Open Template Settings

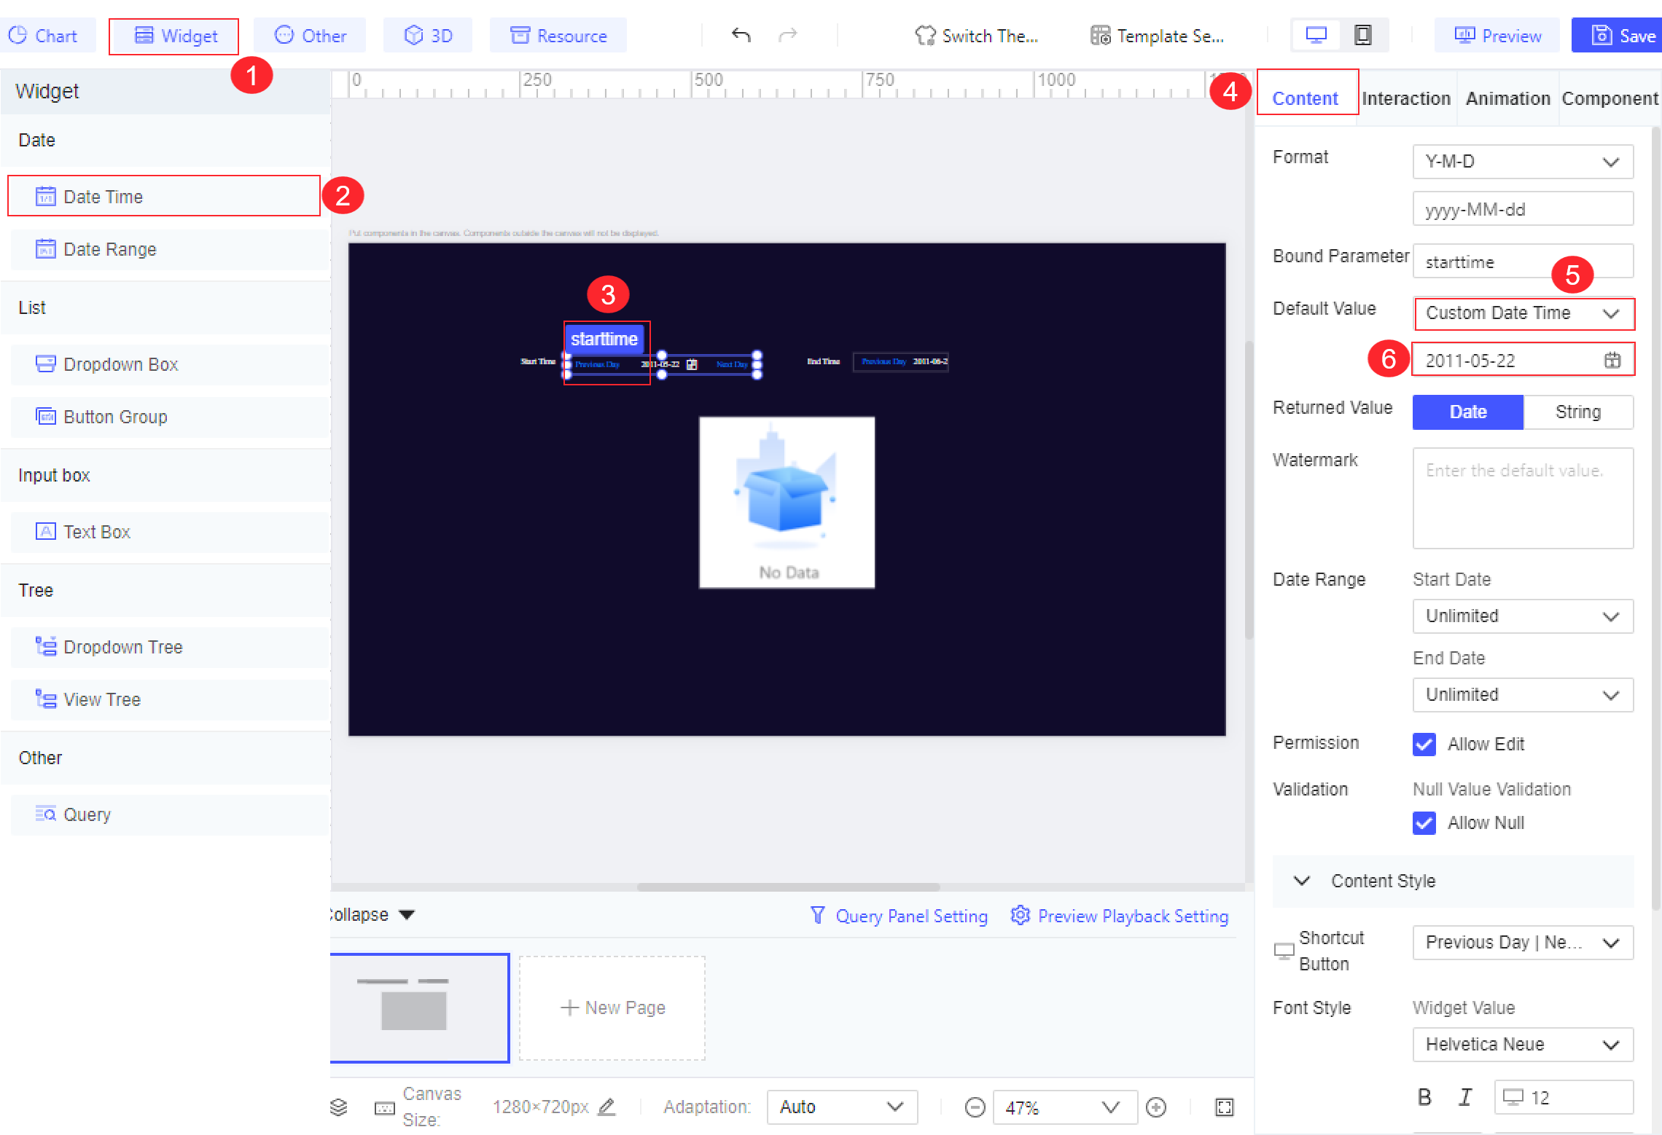coord(1157,36)
